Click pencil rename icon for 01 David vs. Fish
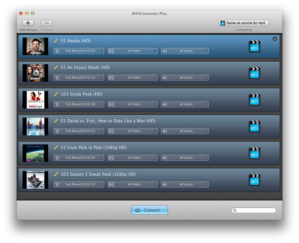The width and height of the screenshot is (299, 243). pyautogui.click(x=56, y=121)
